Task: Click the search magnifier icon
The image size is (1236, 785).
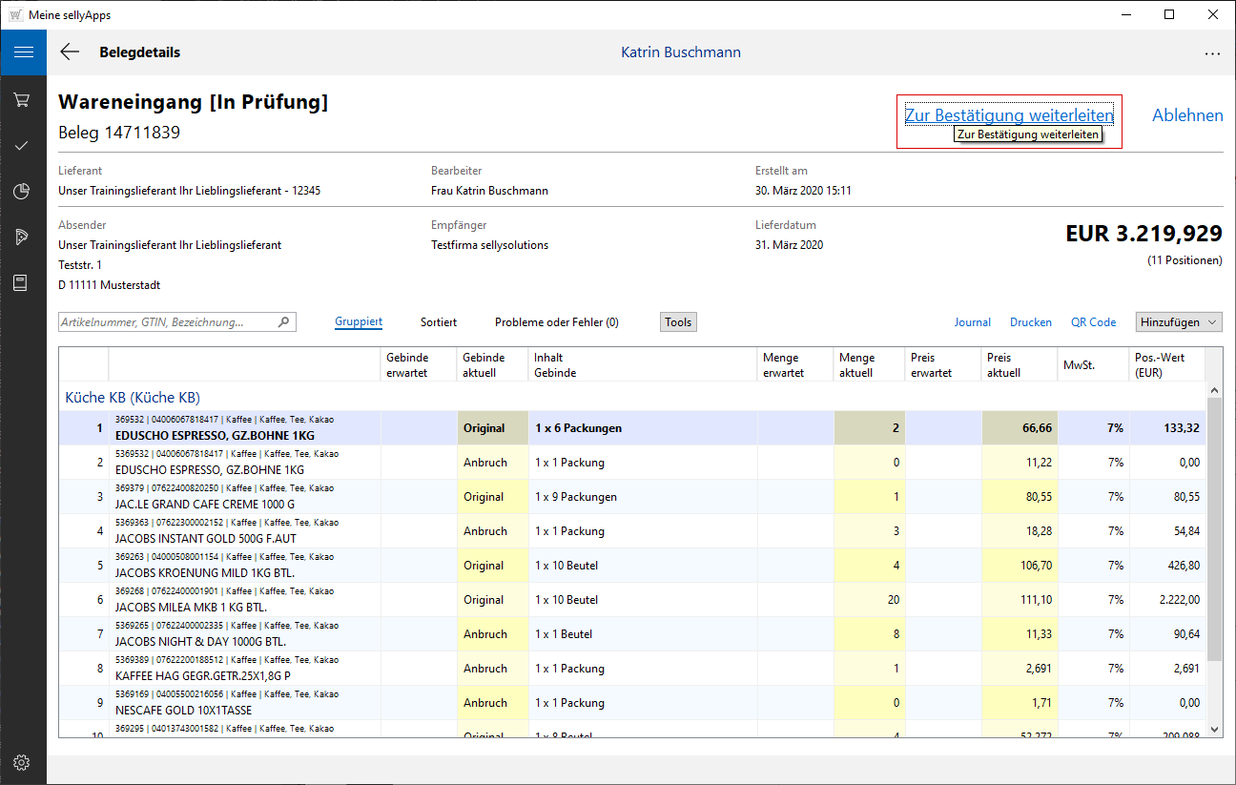Action: coord(283,322)
